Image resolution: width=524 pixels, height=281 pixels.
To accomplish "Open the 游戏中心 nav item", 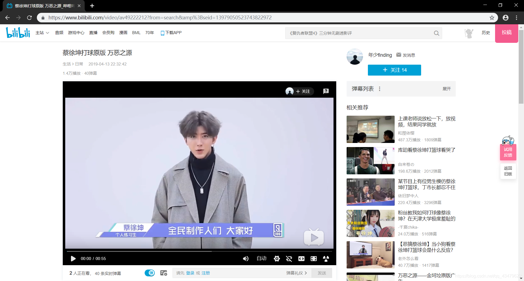I will [x=76, y=33].
